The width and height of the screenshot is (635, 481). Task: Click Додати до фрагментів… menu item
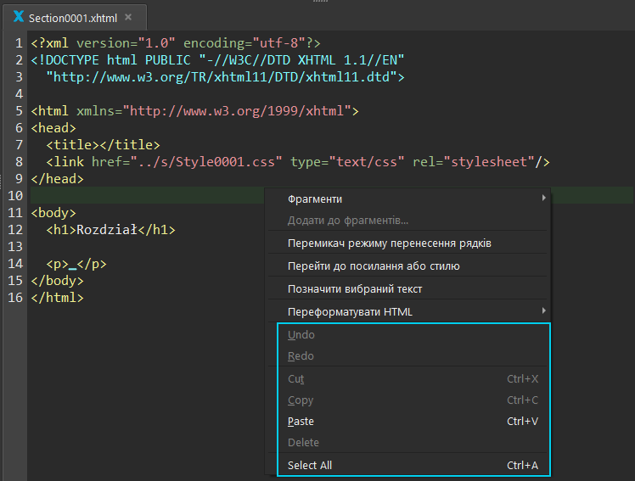click(x=348, y=221)
